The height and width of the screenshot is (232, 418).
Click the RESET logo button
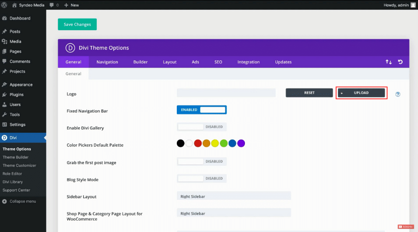pos(309,93)
